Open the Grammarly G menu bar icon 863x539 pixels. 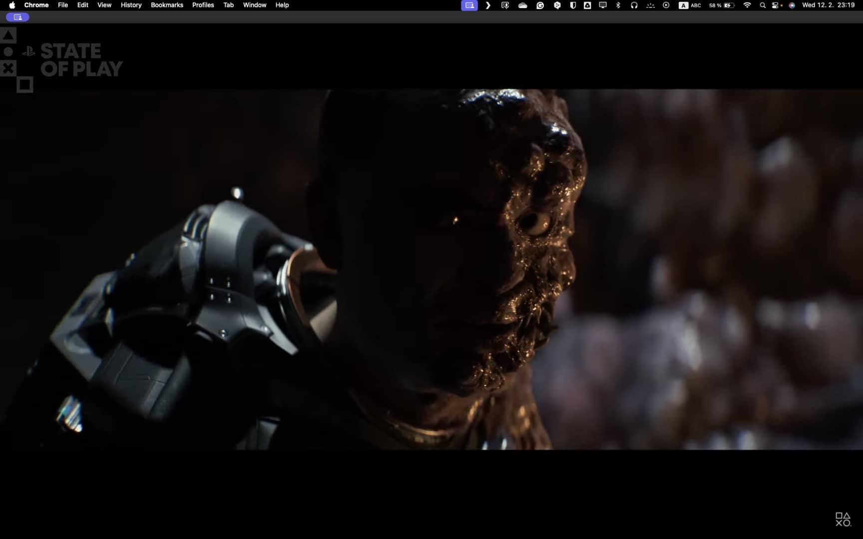[x=540, y=5]
